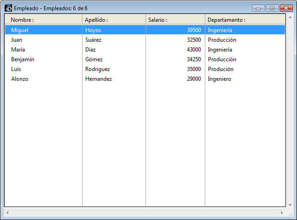Select the Luis row
The height and width of the screenshot is (220, 297).
point(16,69)
